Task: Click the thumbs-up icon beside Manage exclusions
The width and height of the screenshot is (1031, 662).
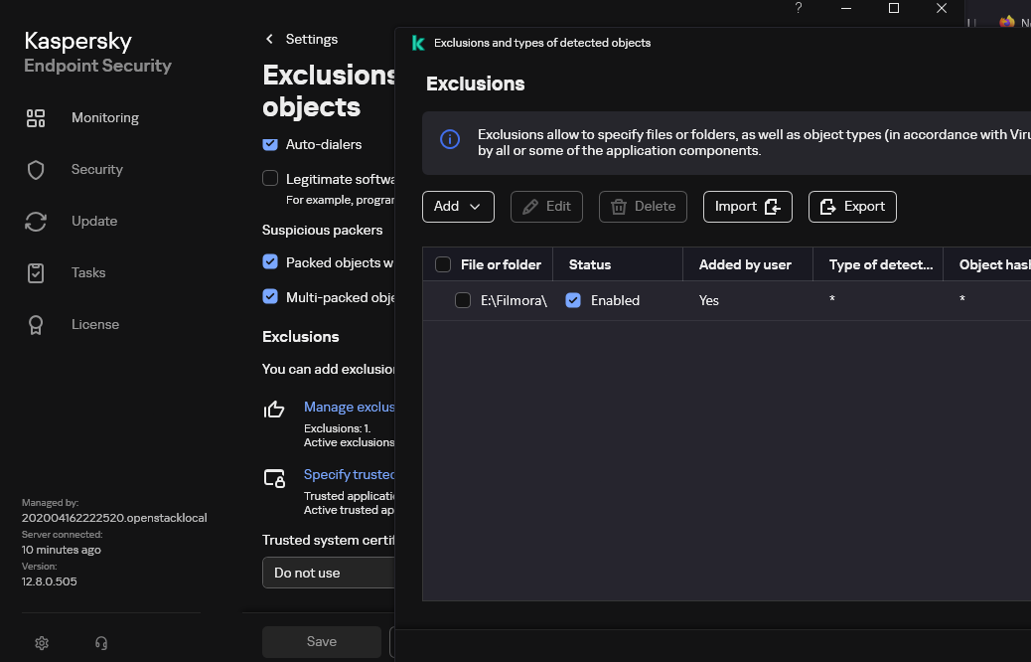Action: 274,410
